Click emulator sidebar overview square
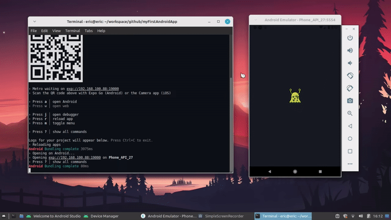 (x=350, y=151)
